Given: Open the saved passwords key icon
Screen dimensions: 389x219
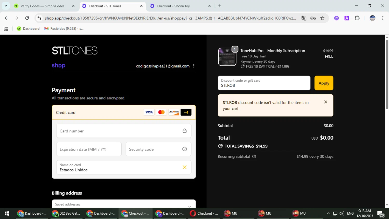Looking at the screenshot, I should click(313, 18).
